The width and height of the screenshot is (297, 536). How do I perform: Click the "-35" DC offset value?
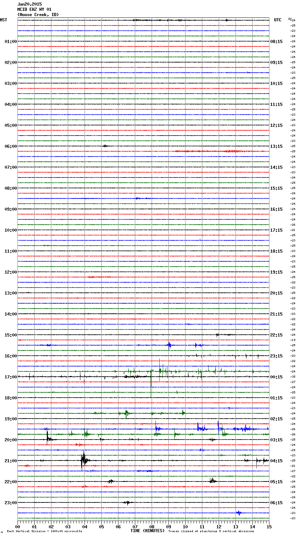[x=293, y=377]
